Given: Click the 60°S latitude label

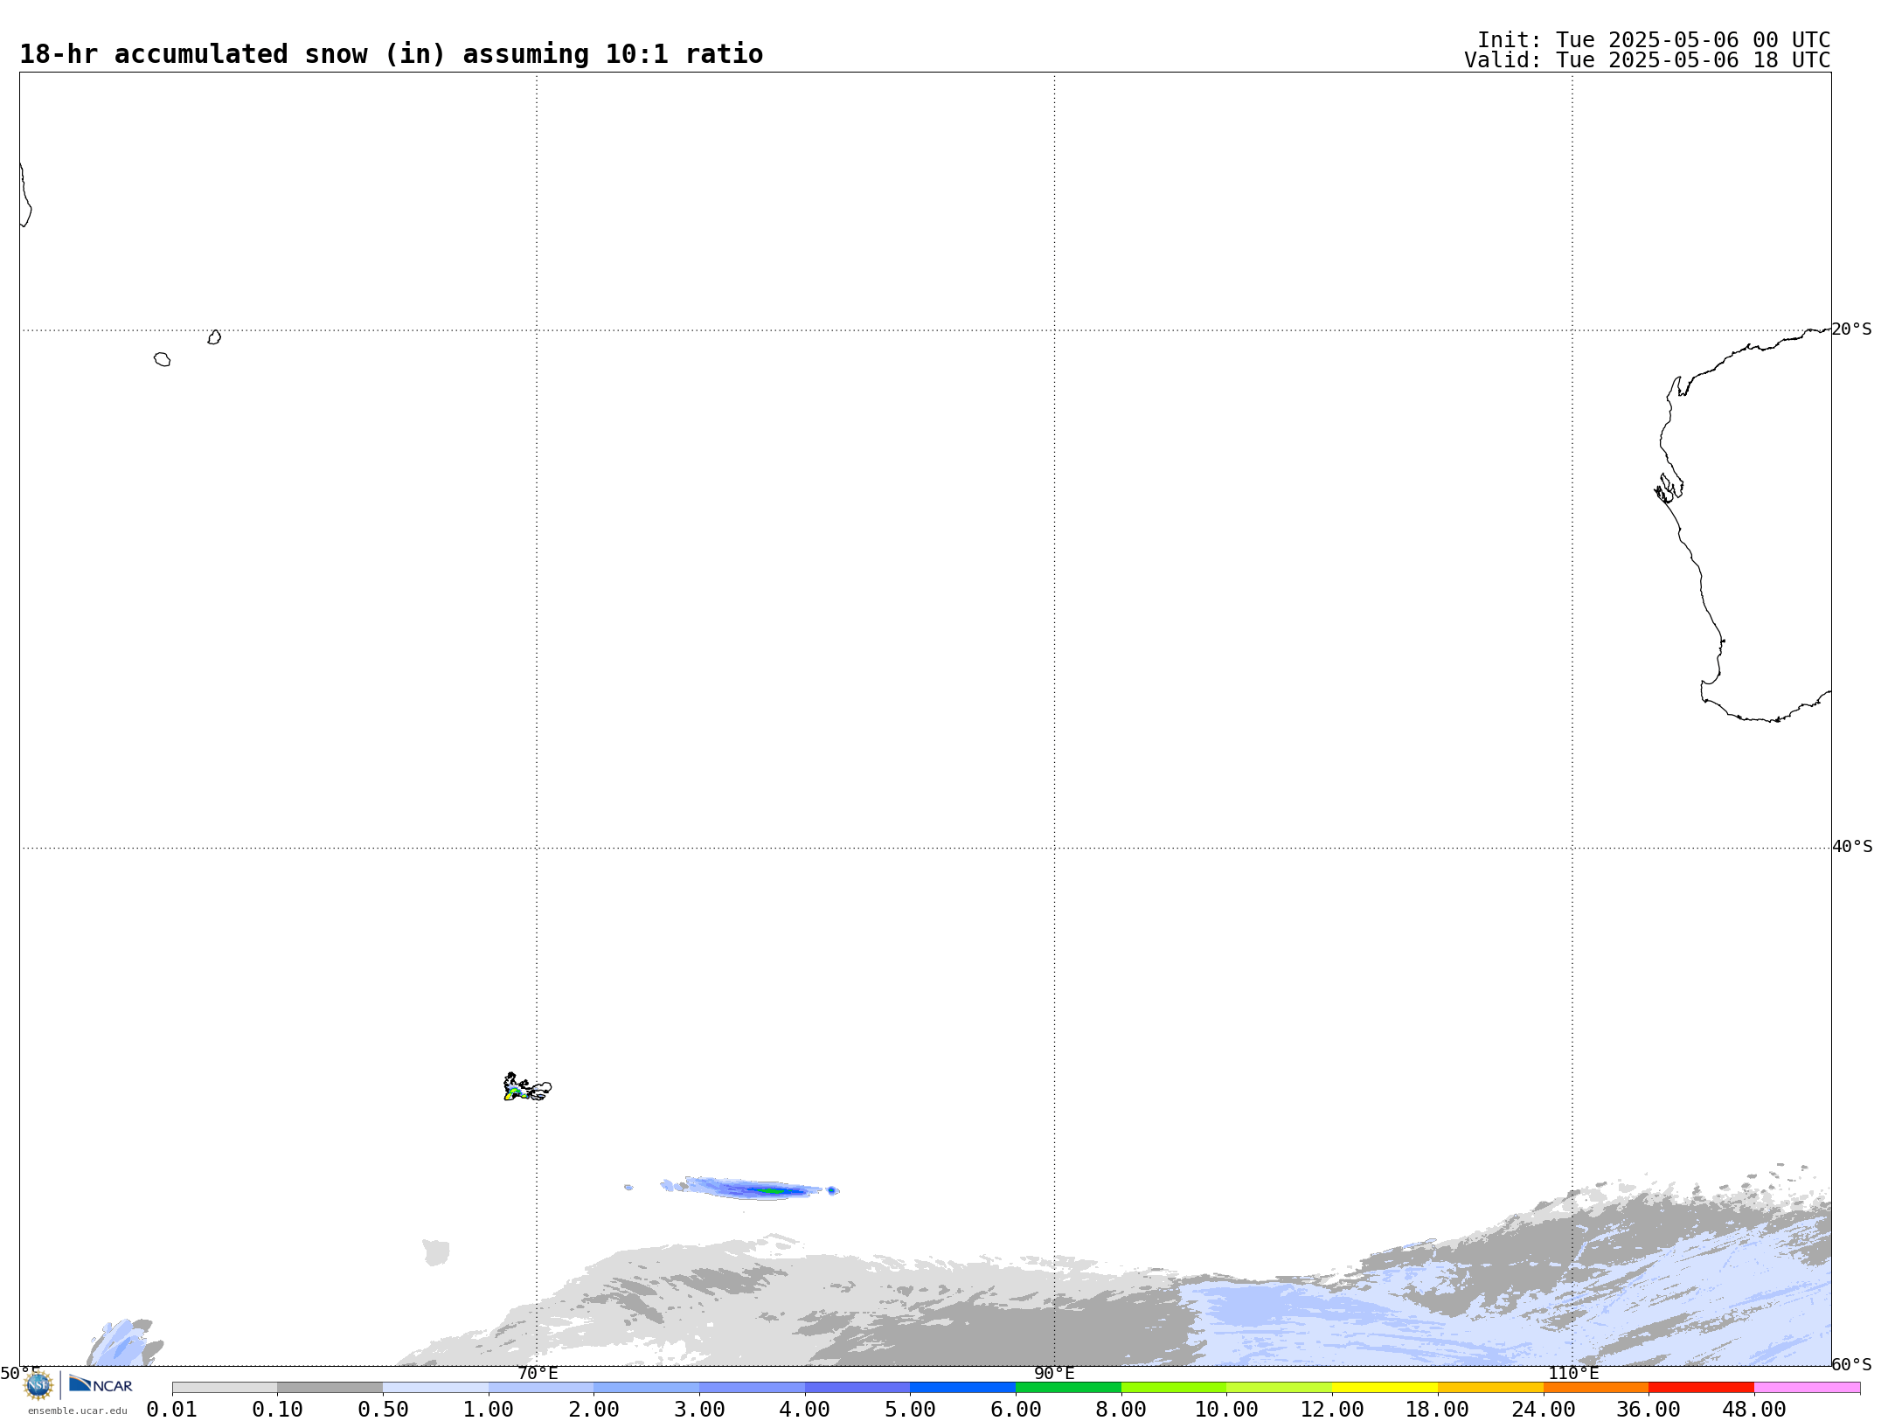Looking at the screenshot, I should click(1852, 1364).
